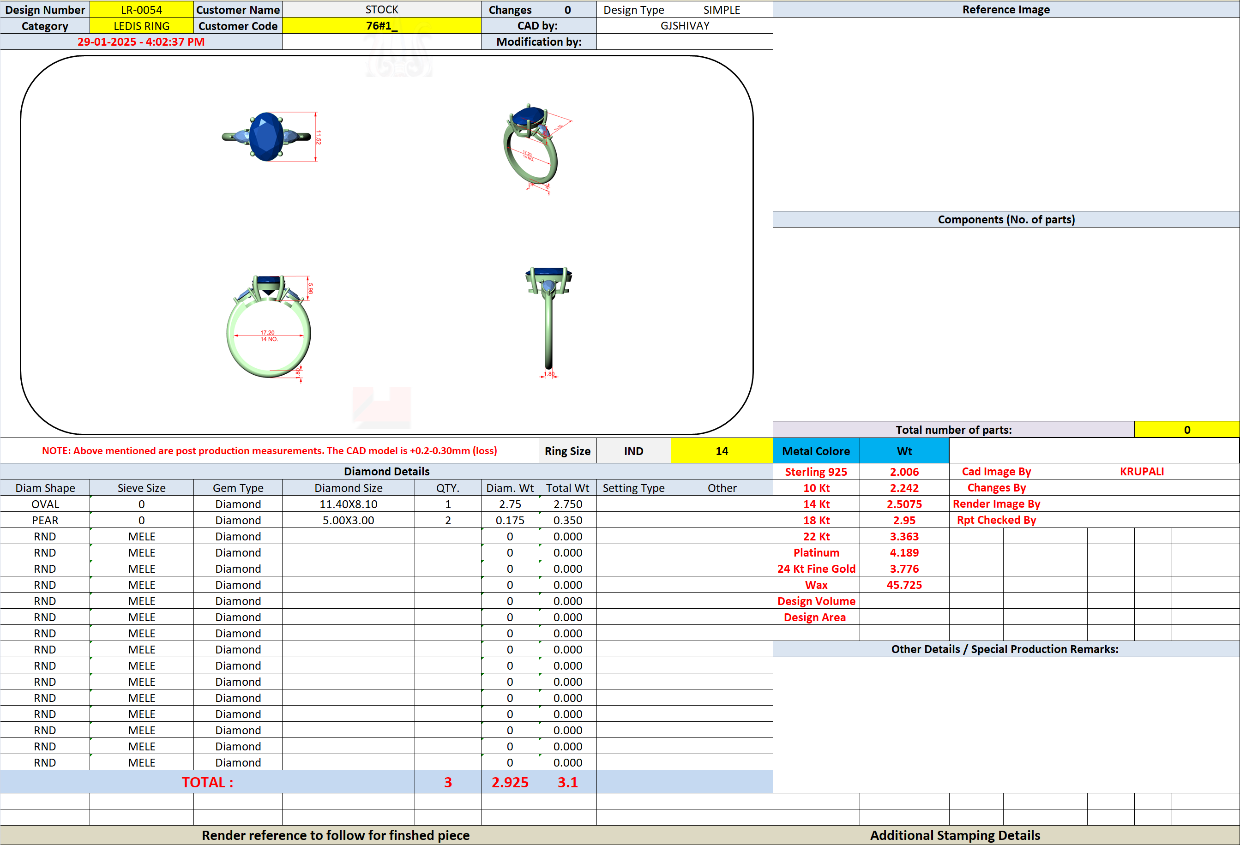Click the Render reference to follow footer

[x=335, y=835]
